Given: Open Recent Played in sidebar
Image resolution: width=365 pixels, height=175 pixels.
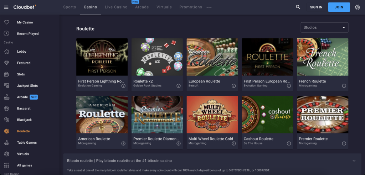Looking at the screenshot, I should point(28,34).
